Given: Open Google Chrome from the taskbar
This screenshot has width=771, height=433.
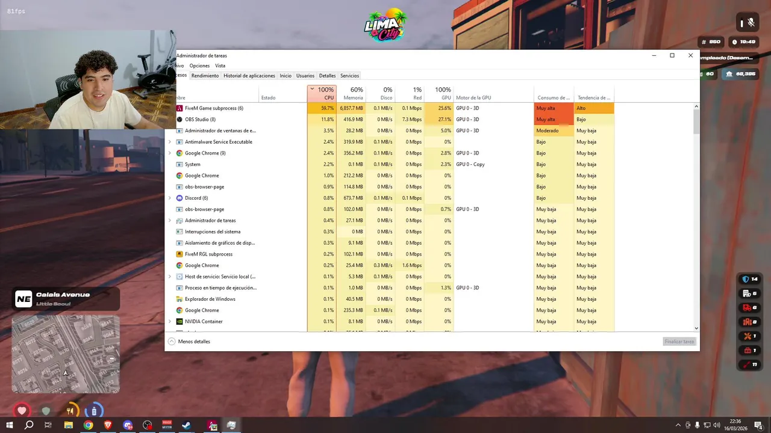Looking at the screenshot, I should click(88, 425).
